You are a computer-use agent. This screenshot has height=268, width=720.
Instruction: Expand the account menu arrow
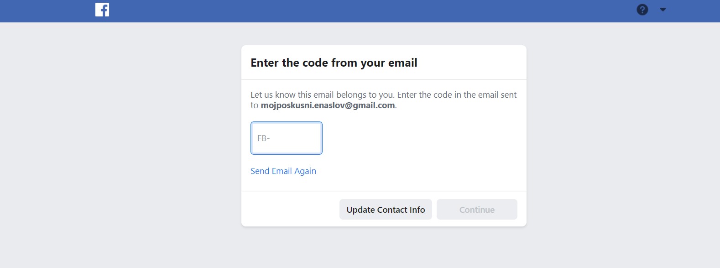[663, 10]
